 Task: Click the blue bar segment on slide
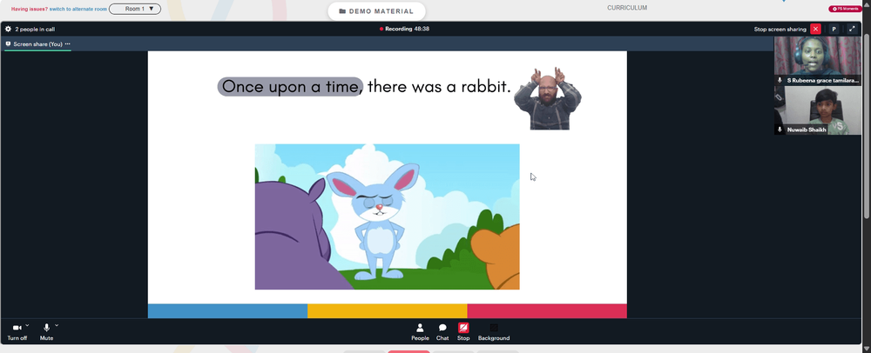(227, 311)
